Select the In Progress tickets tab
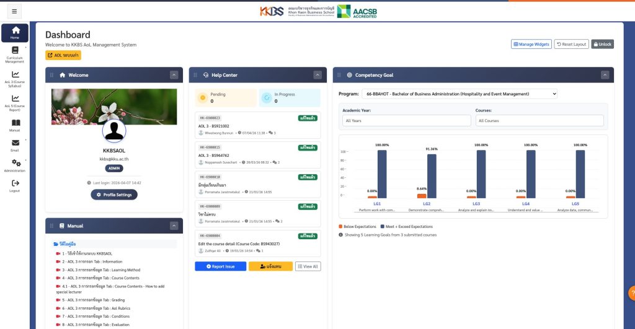 click(x=290, y=98)
